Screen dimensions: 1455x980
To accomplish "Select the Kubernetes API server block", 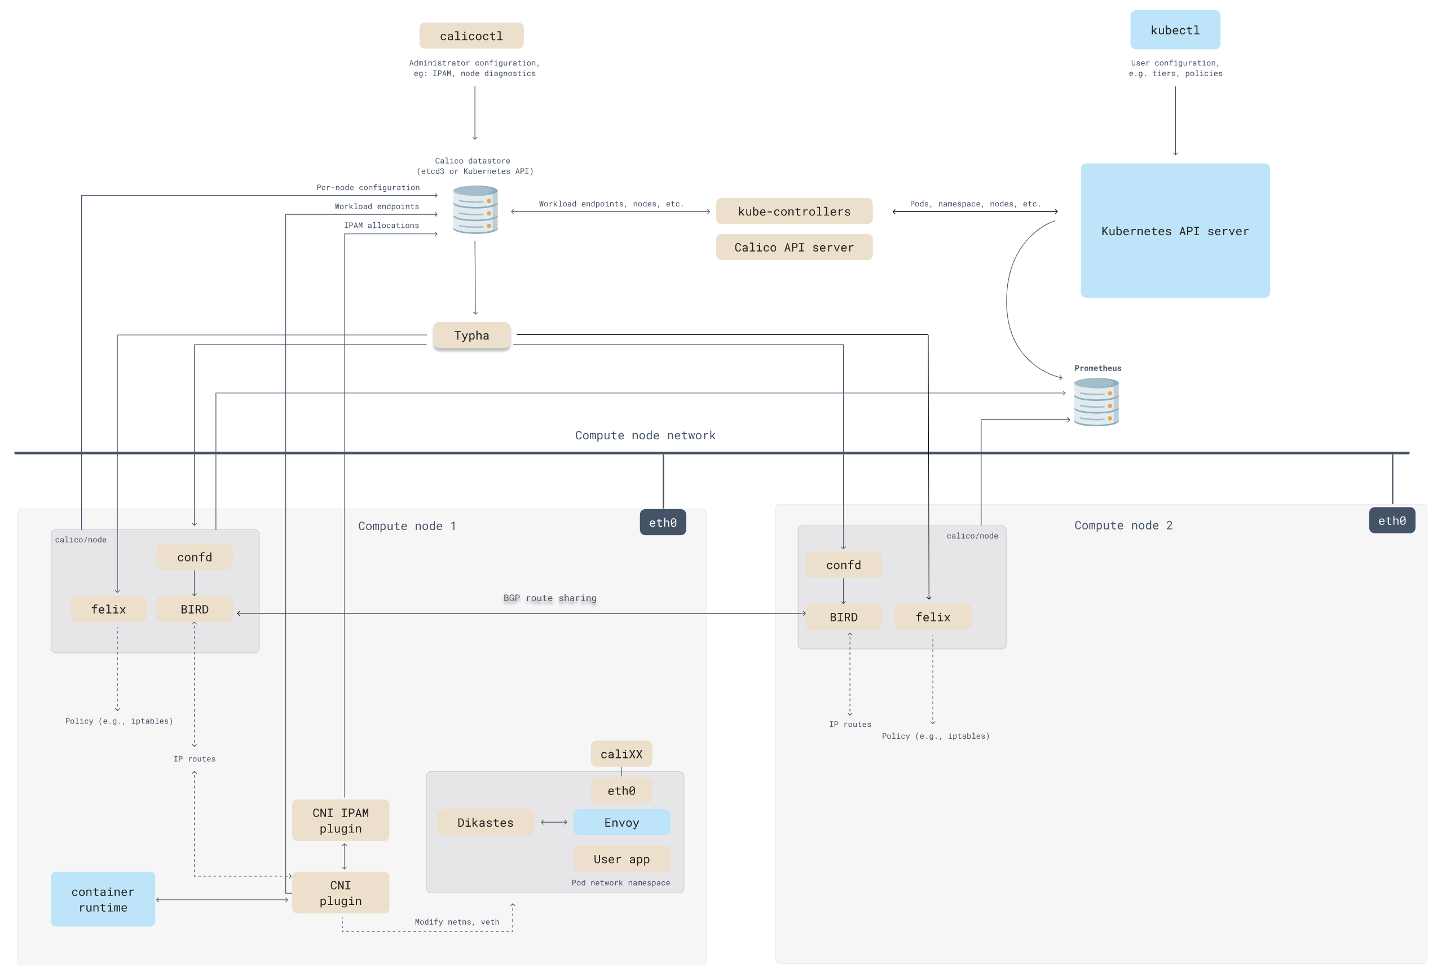I will (x=1174, y=231).
